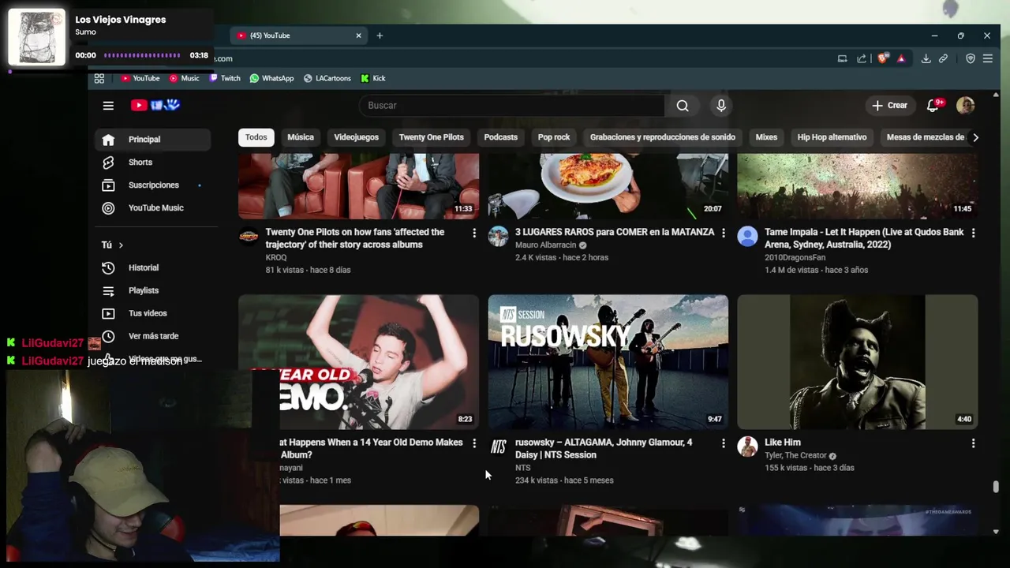Select the Twenty One Pilots filter chip
This screenshot has height=568, width=1010.
(x=431, y=137)
